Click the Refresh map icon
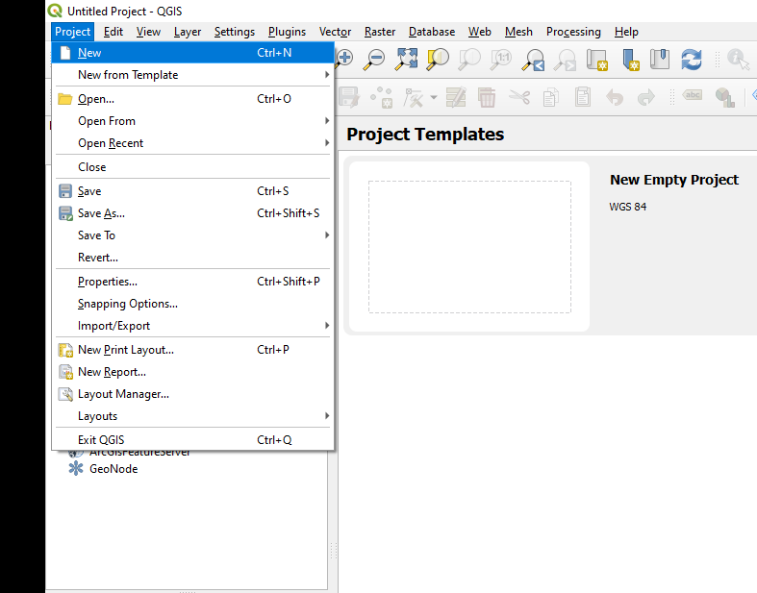The height and width of the screenshot is (593, 757). pos(692,59)
